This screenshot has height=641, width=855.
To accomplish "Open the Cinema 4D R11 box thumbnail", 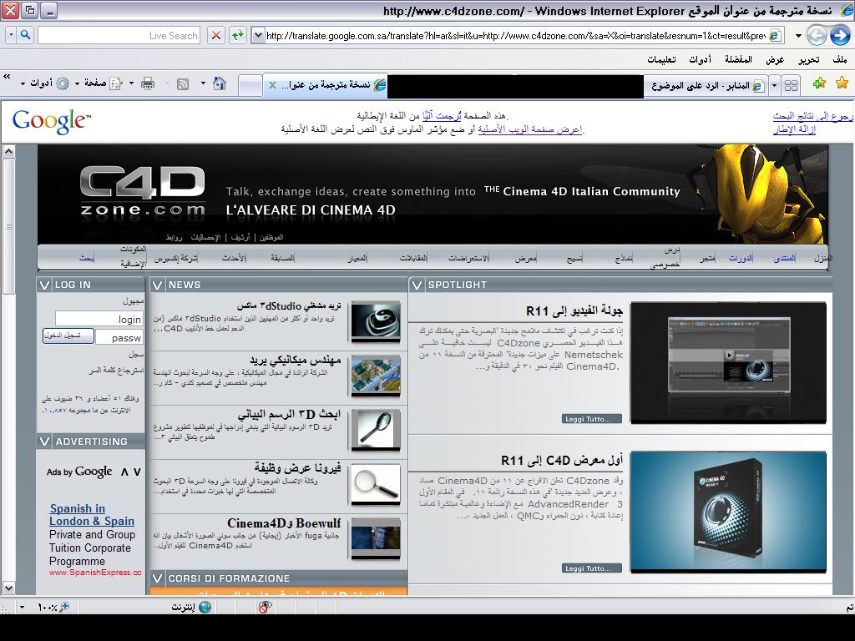I will [728, 512].
